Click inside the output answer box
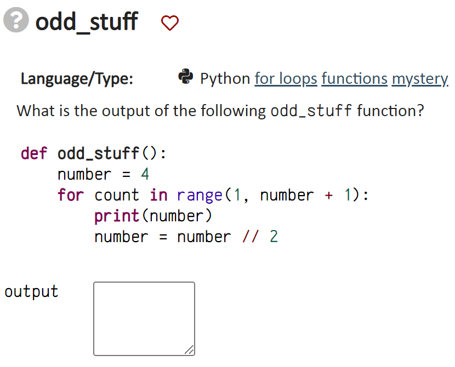This screenshot has height=367, width=455. pos(144,318)
